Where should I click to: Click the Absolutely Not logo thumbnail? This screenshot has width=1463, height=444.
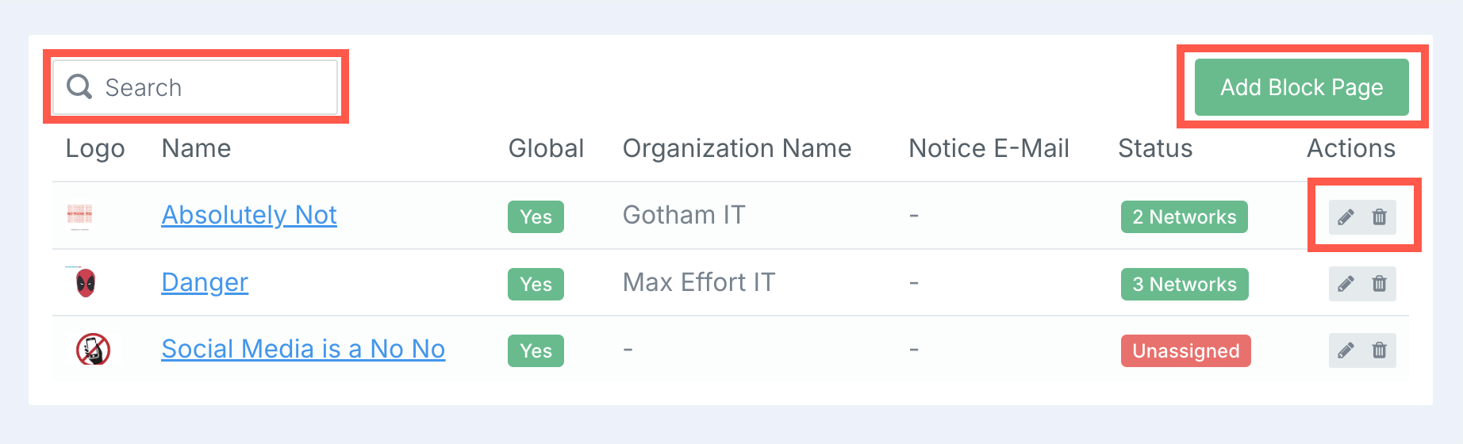pyautogui.click(x=79, y=216)
